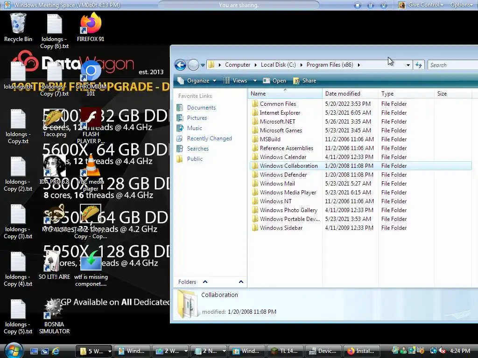Open recent pages dropdown beside Forward button

click(203, 65)
